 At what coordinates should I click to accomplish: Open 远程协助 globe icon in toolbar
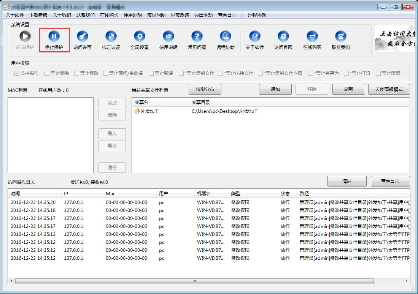226,36
